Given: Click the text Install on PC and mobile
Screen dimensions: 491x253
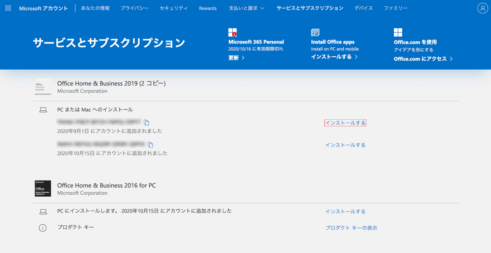Looking at the screenshot, I should [x=335, y=49].
